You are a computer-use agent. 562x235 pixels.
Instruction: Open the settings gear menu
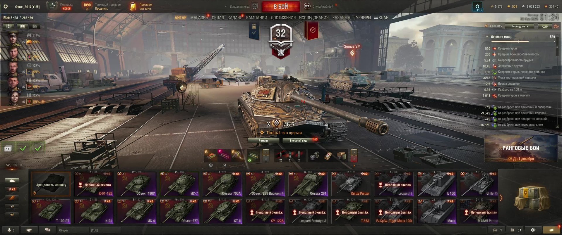(x=5, y=6)
